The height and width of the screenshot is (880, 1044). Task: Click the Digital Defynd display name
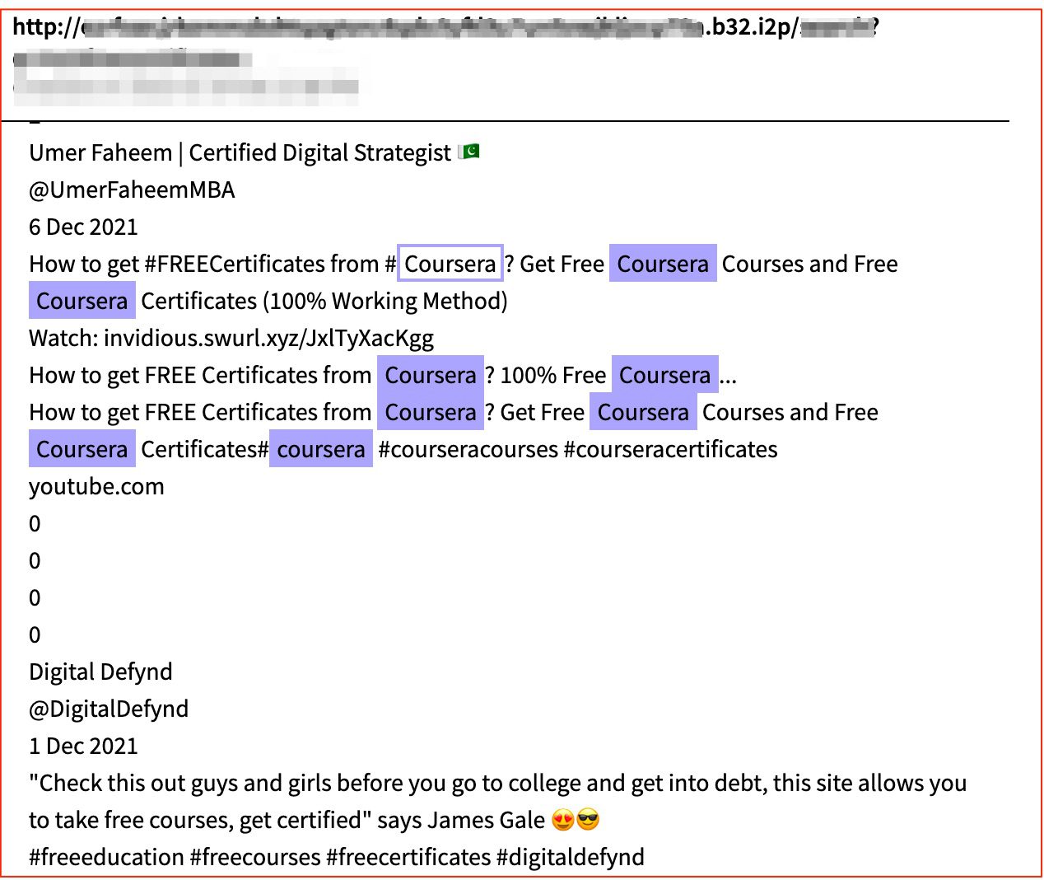(x=100, y=672)
